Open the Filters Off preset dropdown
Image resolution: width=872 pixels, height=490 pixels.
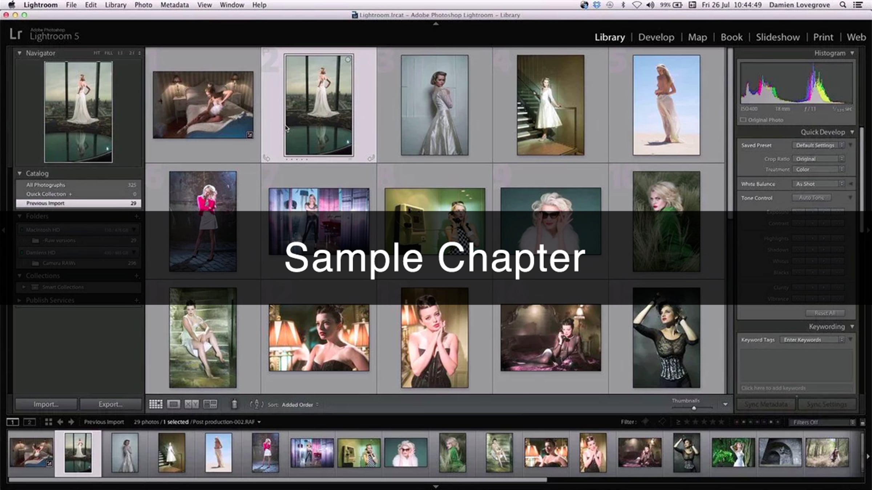822,422
